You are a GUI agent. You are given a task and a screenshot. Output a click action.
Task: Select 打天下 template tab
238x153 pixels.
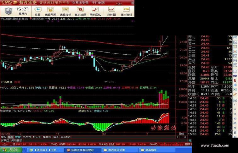pyautogui.click(x=37, y=137)
